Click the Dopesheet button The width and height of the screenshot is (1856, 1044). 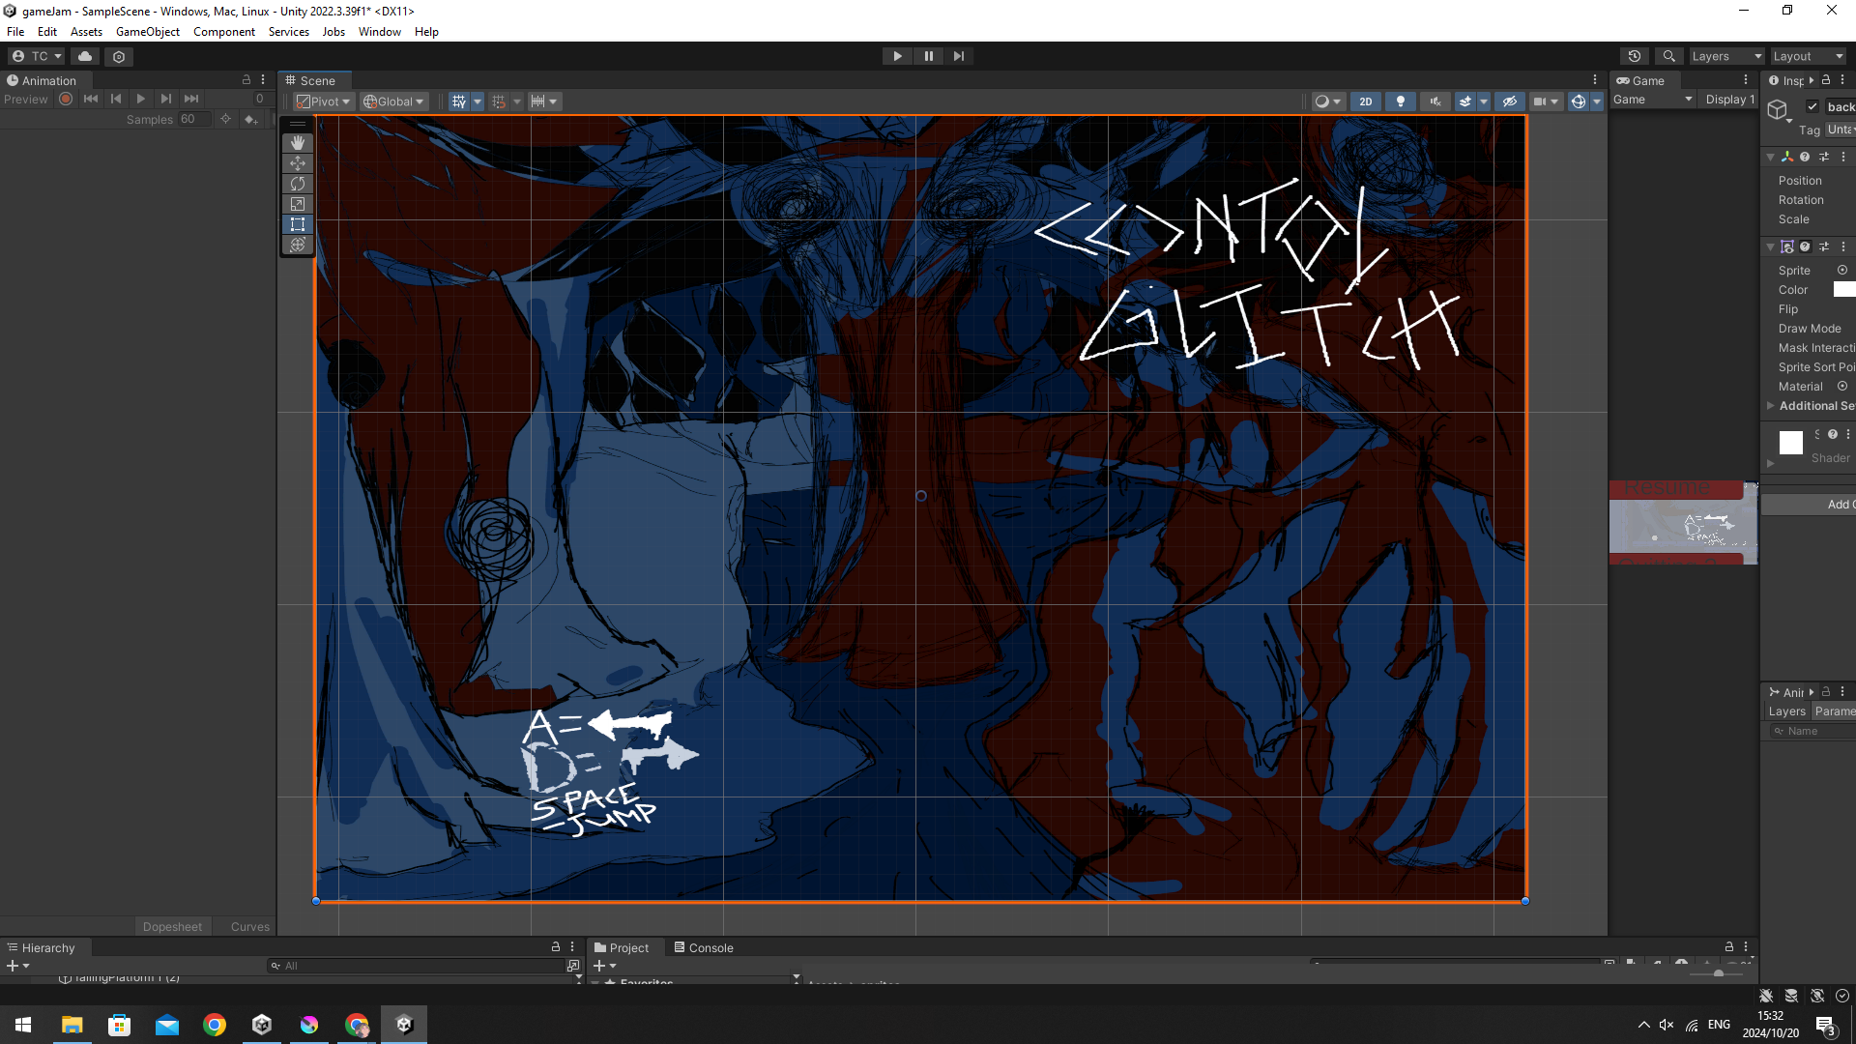click(x=172, y=926)
